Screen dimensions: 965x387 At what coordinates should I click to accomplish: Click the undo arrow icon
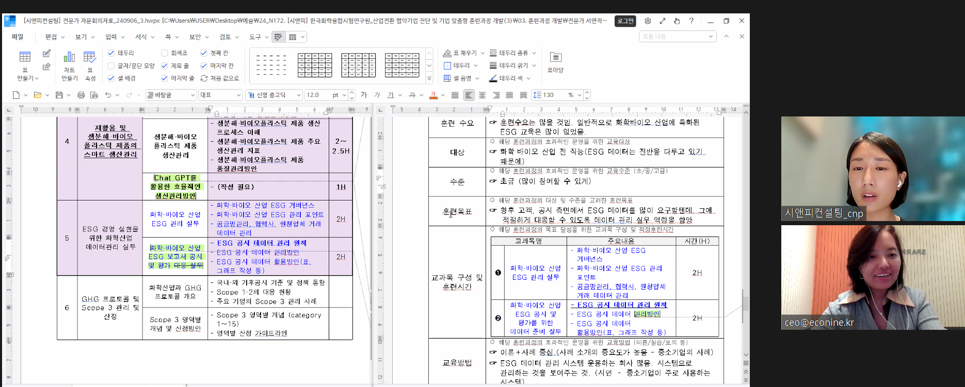[x=108, y=95]
